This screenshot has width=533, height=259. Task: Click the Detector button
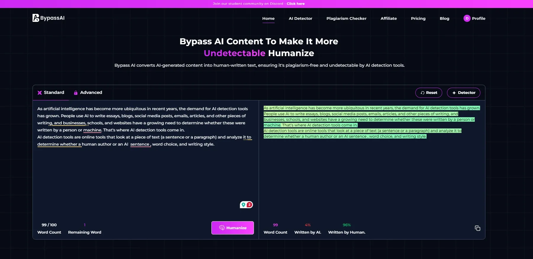pyautogui.click(x=464, y=93)
